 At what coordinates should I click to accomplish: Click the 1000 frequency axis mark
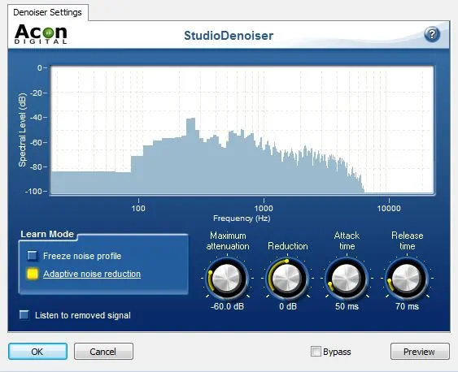click(x=264, y=209)
